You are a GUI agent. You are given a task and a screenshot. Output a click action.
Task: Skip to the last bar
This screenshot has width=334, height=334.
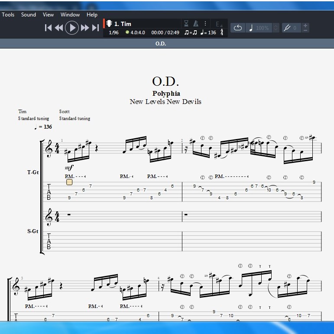click(x=95, y=28)
